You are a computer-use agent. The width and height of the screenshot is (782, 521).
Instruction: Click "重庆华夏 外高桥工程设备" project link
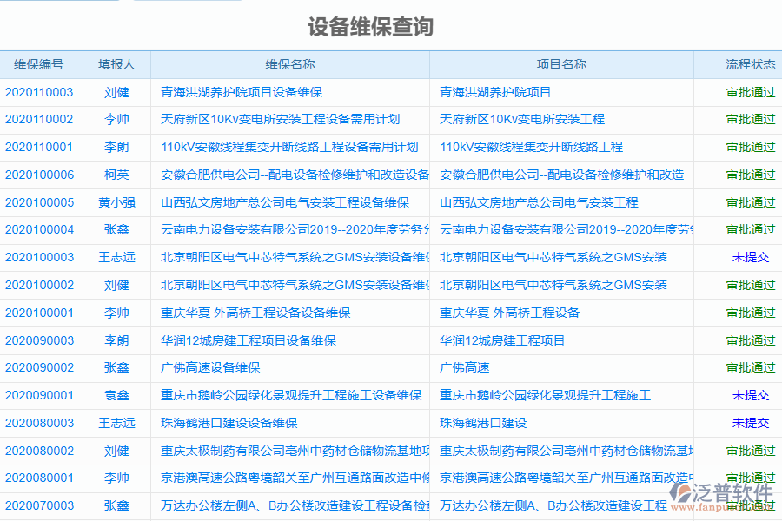(x=508, y=313)
